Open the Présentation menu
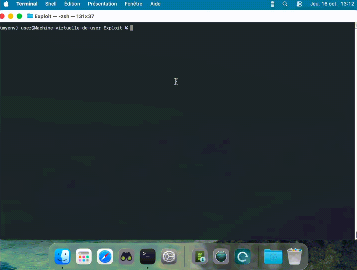The height and width of the screenshot is (270, 357). tap(102, 4)
